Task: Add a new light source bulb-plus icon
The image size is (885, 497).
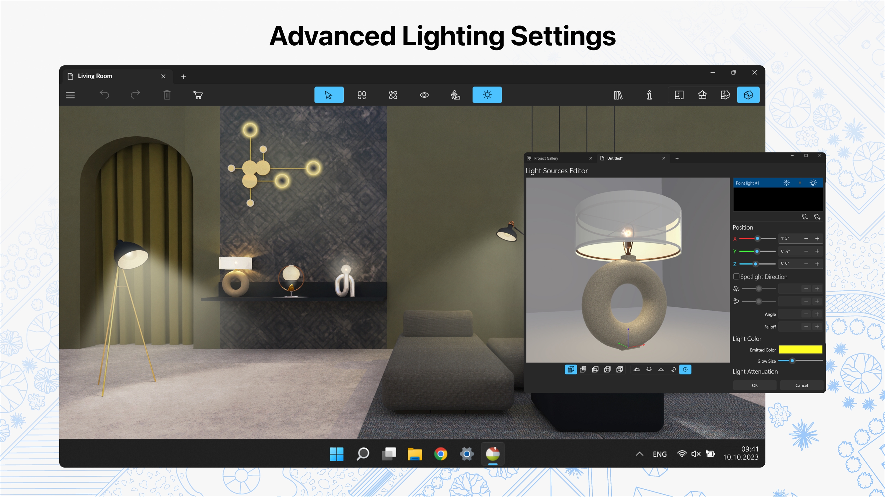Action: [817, 217]
